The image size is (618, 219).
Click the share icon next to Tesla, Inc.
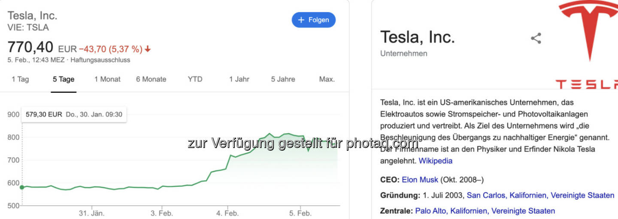(536, 38)
